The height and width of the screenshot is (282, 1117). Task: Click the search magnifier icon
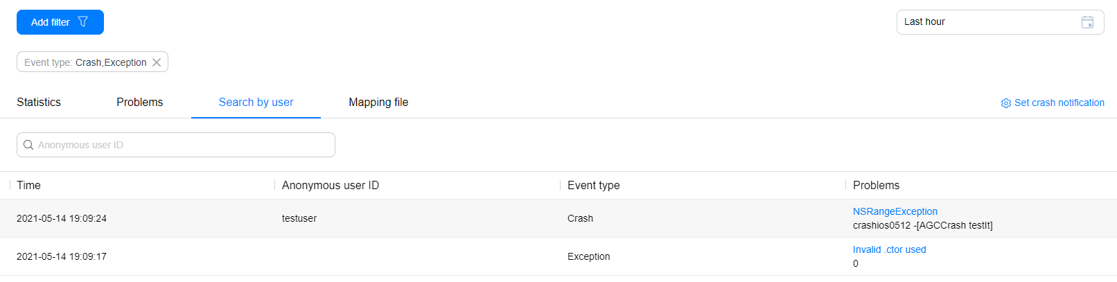pos(28,145)
